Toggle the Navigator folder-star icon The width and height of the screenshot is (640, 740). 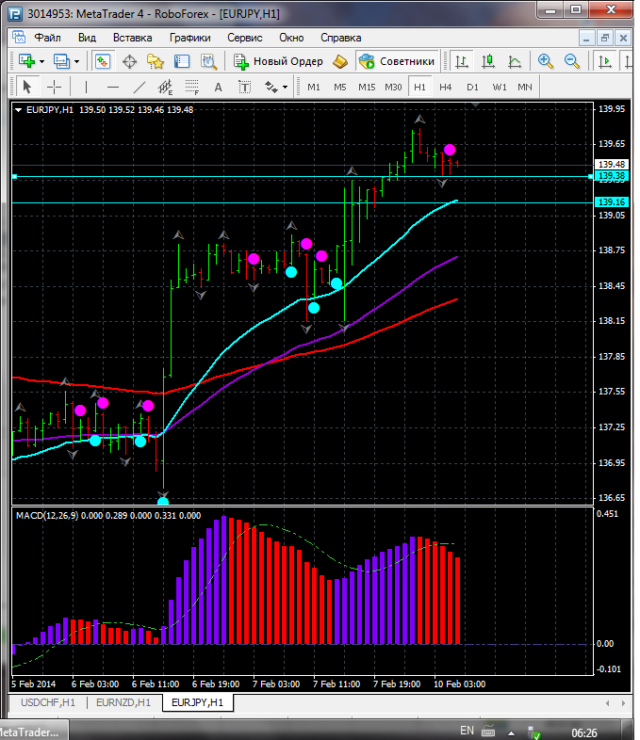tap(156, 61)
